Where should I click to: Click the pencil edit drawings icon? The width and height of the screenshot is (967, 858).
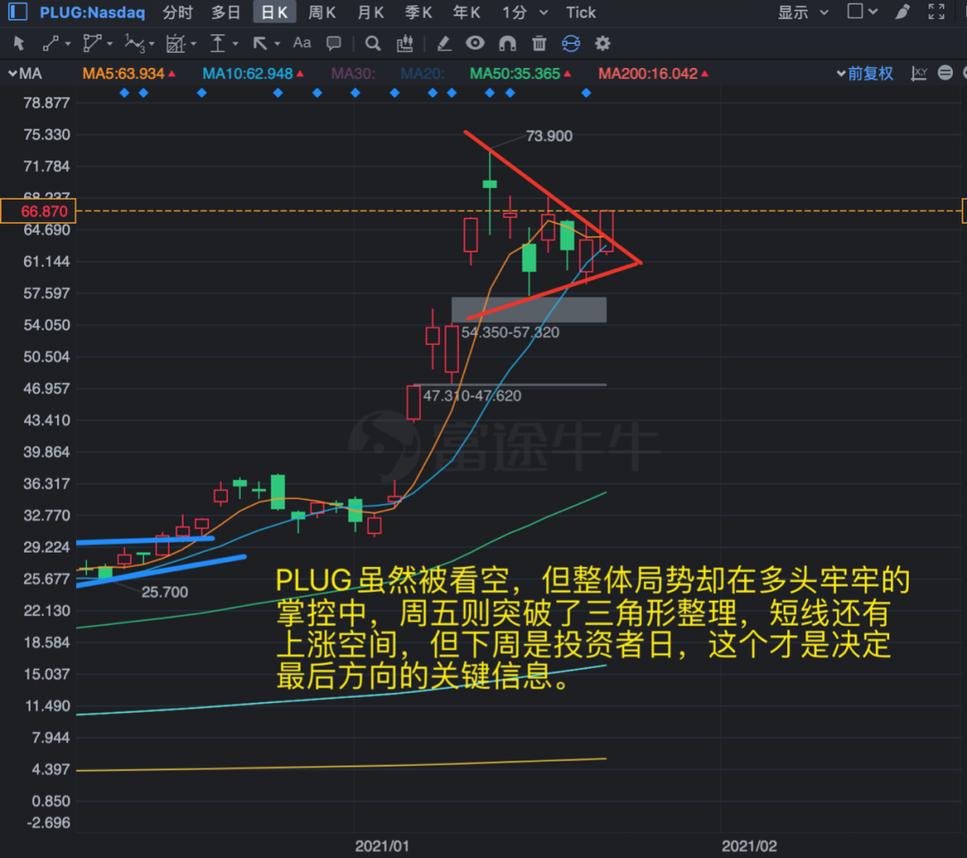click(444, 43)
